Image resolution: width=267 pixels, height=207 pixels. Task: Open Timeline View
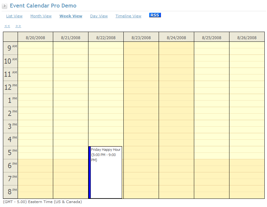[128, 16]
